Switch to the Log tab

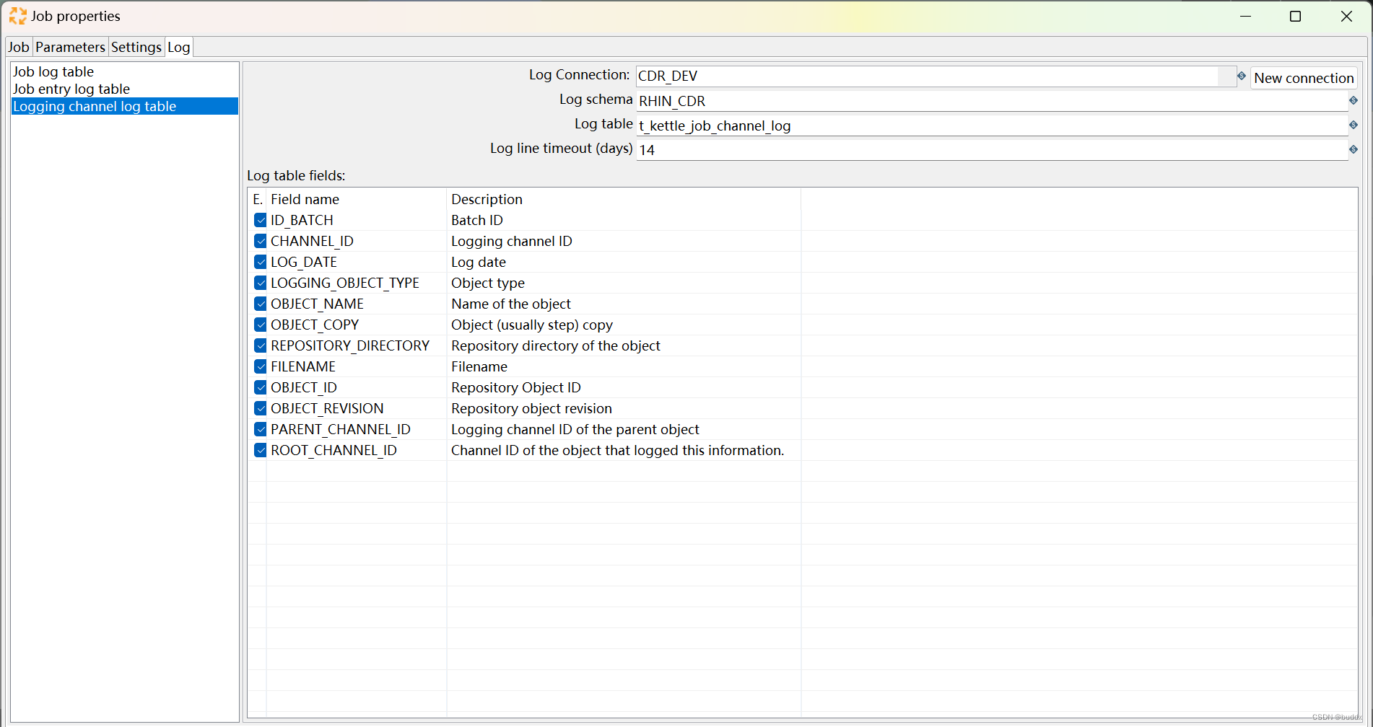[x=179, y=47]
